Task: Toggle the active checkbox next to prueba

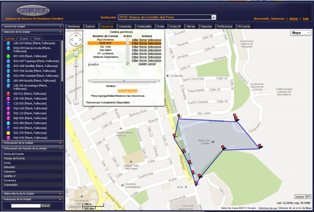Action: point(128,64)
